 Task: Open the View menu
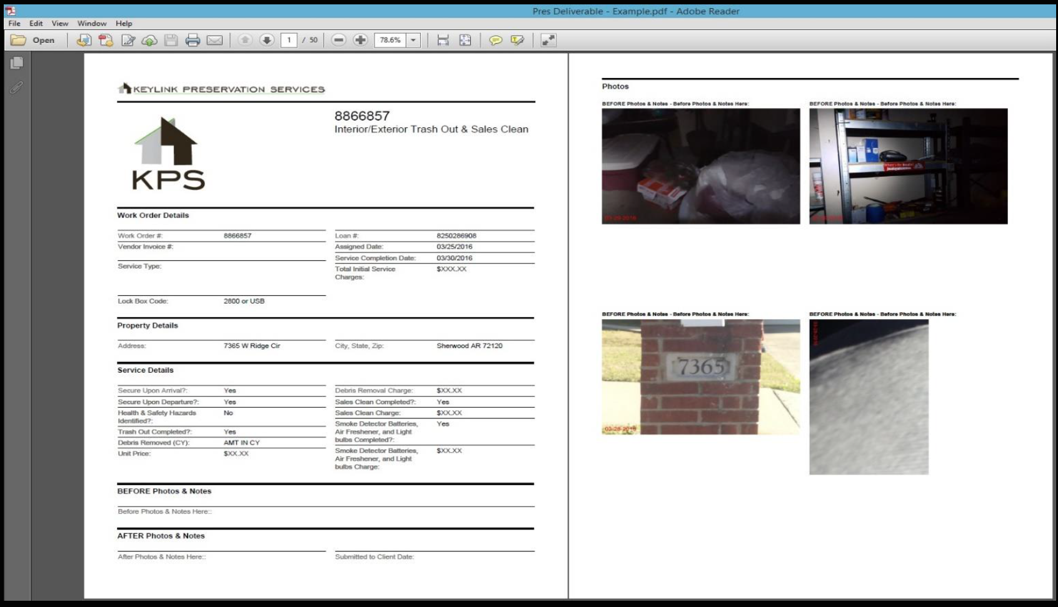(60, 23)
